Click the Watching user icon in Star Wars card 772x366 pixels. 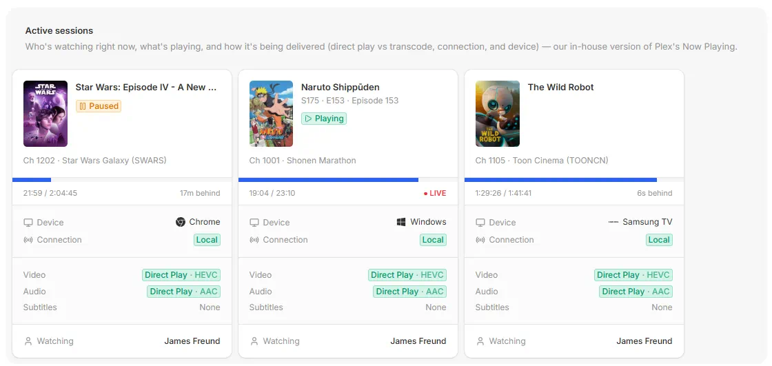tap(28, 341)
